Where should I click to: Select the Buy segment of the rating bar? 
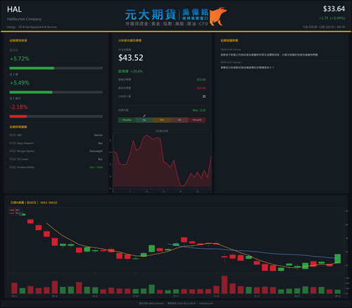click(144, 120)
